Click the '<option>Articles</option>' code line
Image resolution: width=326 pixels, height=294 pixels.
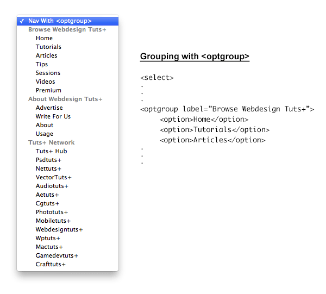[212, 140]
